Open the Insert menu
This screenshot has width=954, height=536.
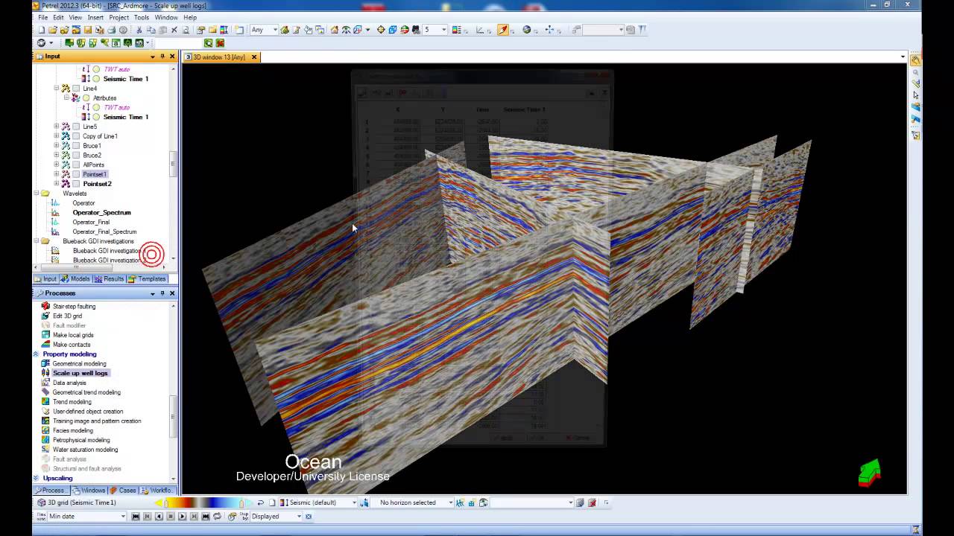[x=95, y=17]
